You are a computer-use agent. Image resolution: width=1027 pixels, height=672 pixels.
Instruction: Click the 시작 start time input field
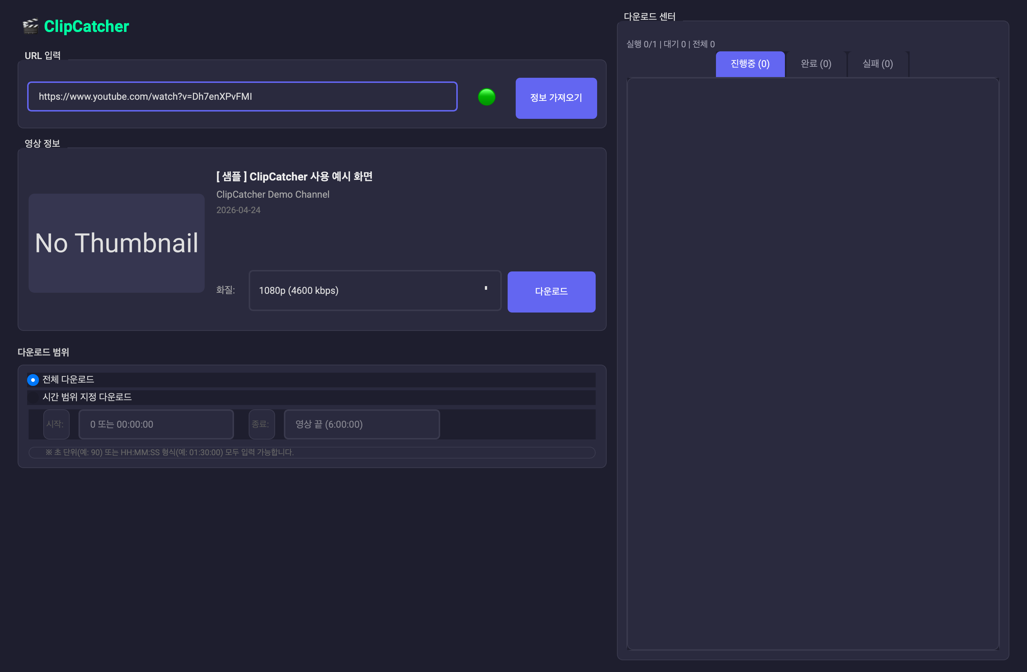(156, 424)
